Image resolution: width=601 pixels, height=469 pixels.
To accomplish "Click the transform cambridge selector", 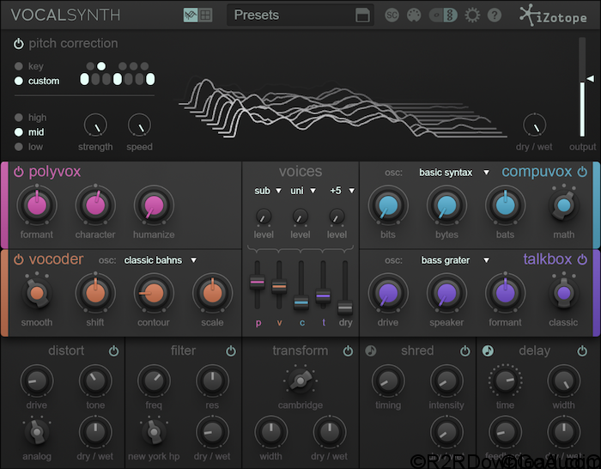I will click(300, 381).
